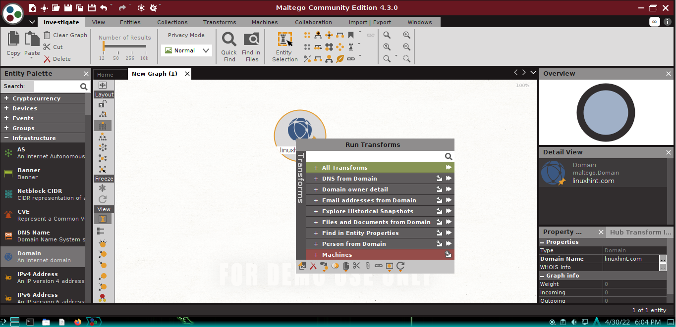Switch to Hub Transform tab in properties
The image size is (676, 327).
click(639, 232)
